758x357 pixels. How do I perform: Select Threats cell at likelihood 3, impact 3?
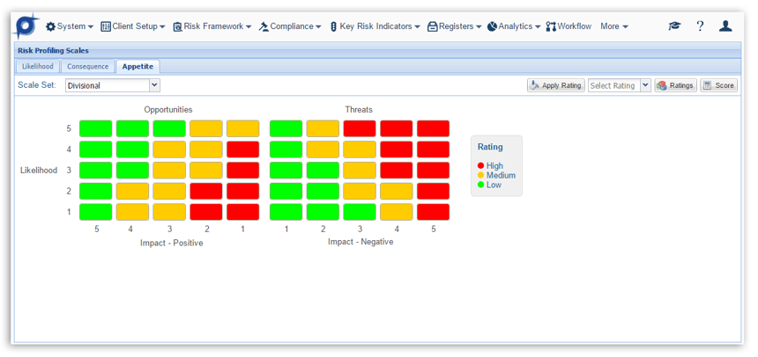point(360,170)
